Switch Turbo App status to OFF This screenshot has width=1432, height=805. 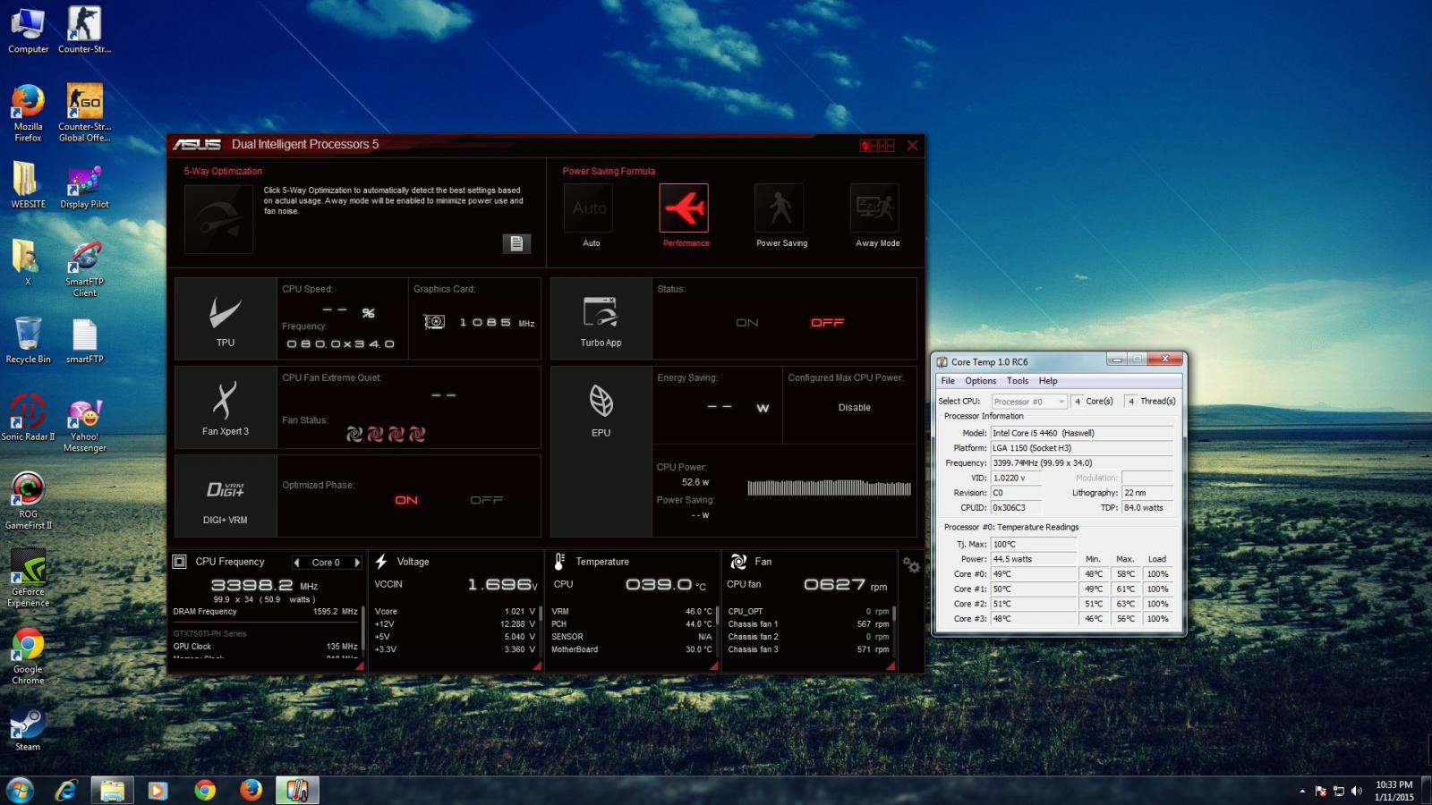(x=827, y=323)
